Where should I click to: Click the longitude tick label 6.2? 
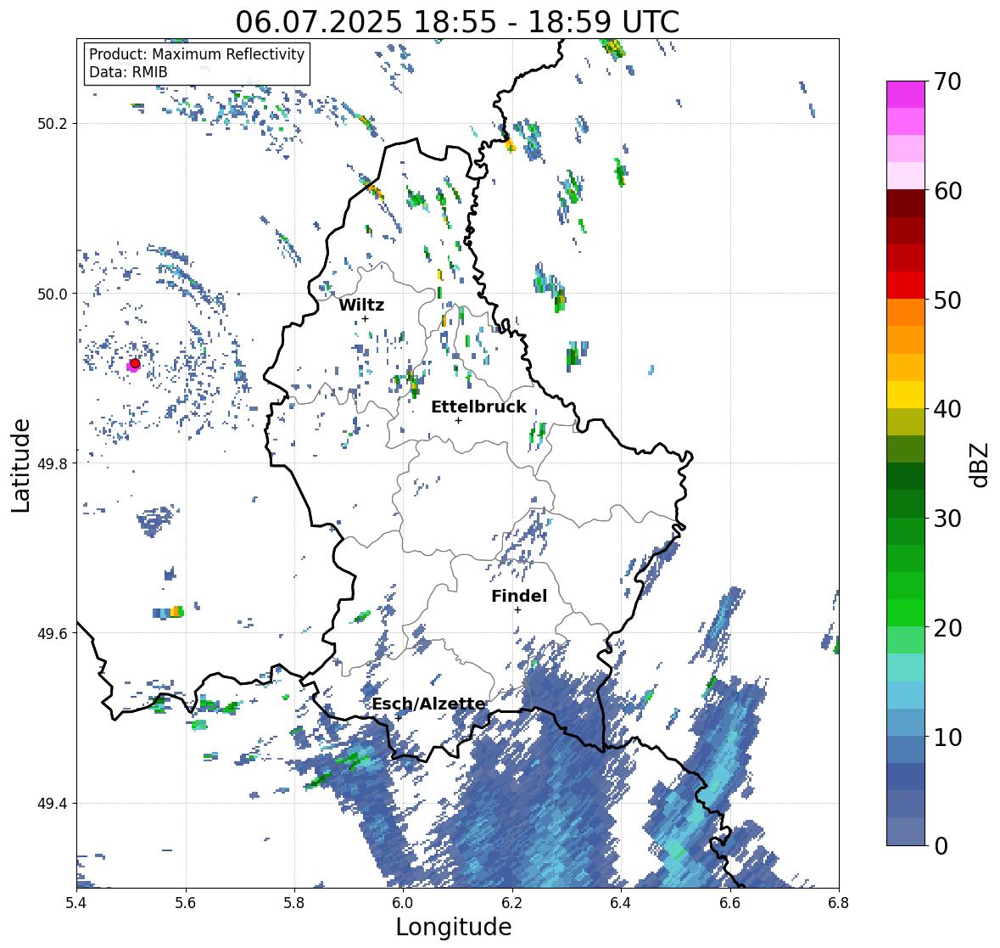512,902
